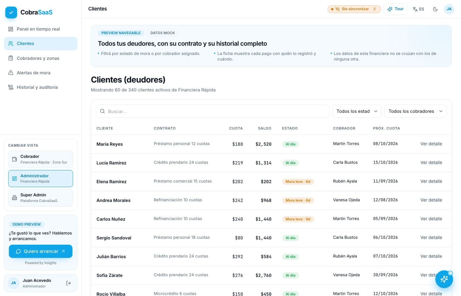461x296 pixels.
Task: Open Ver detalle for María Reyes
Action: click(x=431, y=144)
